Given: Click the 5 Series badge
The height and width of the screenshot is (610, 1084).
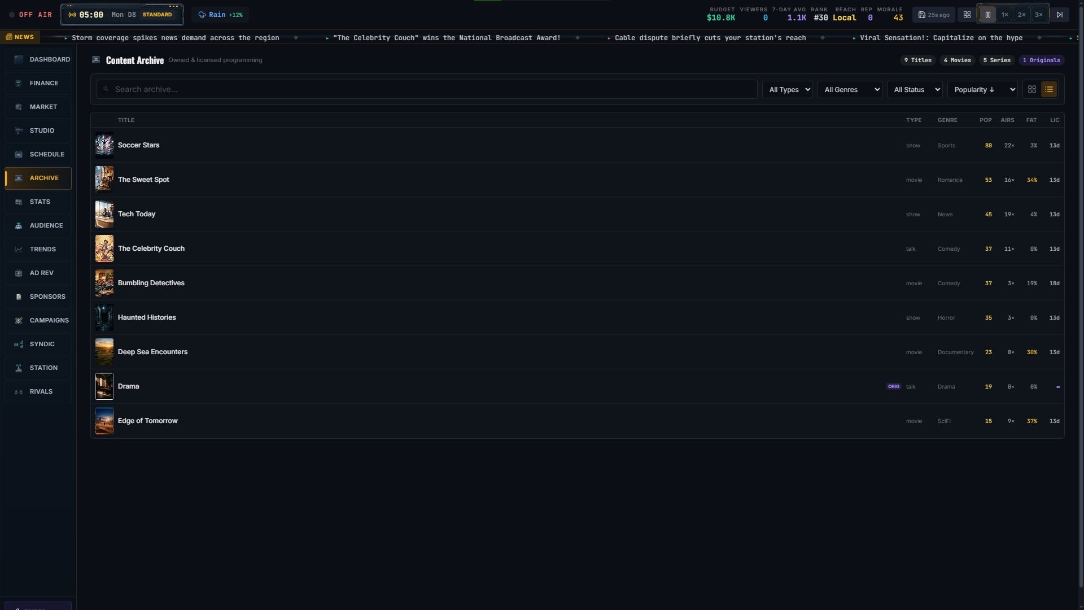Looking at the screenshot, I should (997, 60).
